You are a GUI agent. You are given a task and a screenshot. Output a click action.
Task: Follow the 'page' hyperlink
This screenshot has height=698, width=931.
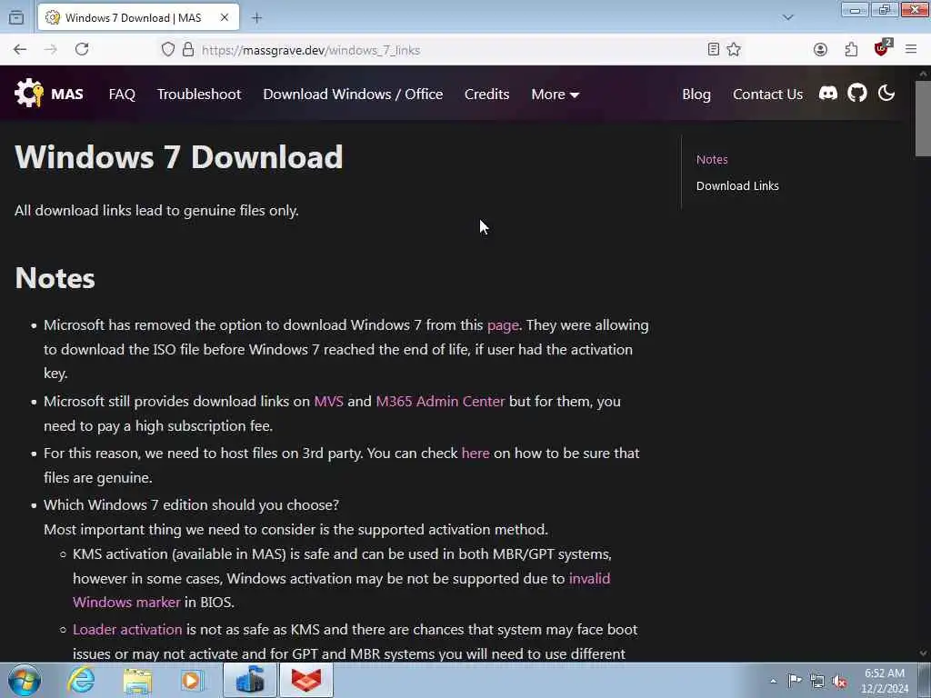pyautogui.click(x=503, y=325)
